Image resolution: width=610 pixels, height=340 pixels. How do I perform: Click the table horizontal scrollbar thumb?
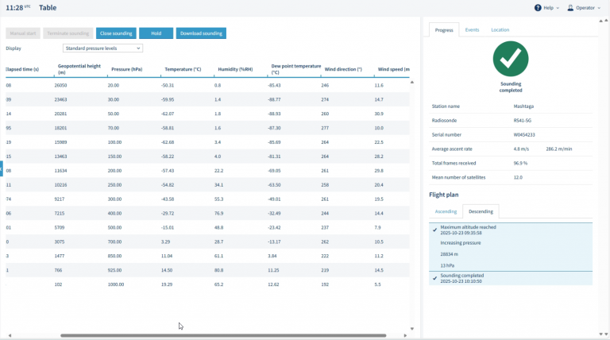click(223, 335)
